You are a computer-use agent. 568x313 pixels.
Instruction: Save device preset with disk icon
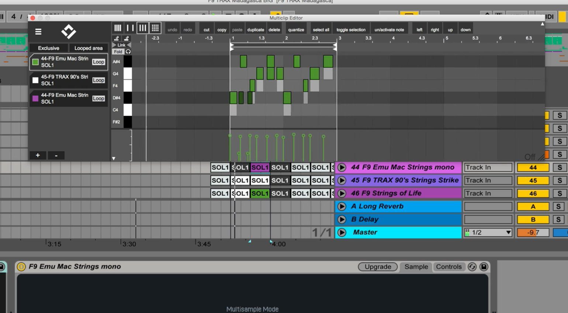click(x=484, y=267)
